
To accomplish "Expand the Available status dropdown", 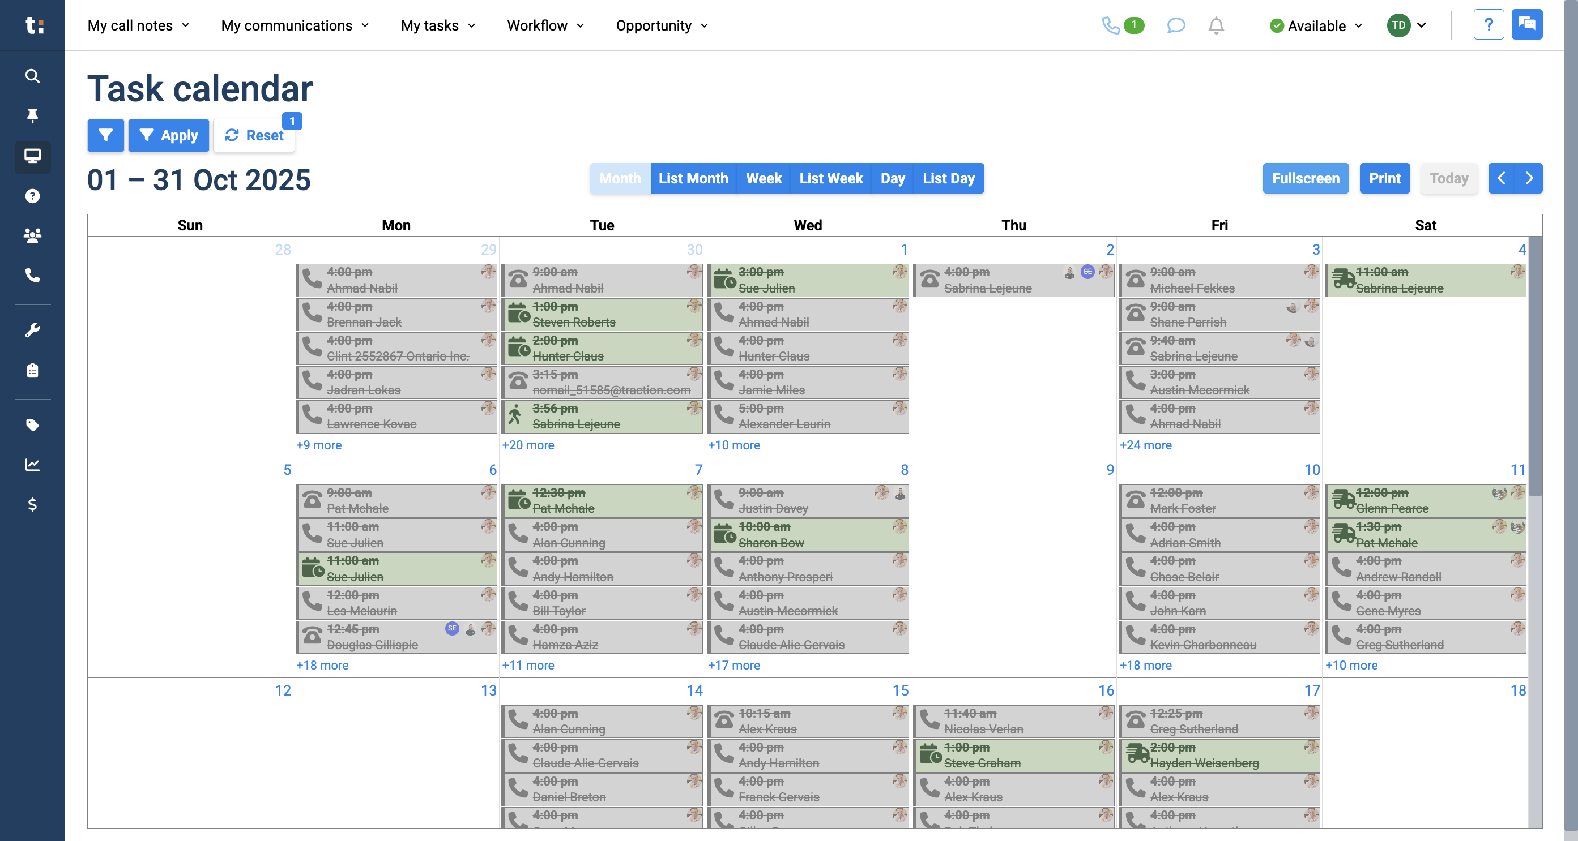I will tap(1316, 25).
